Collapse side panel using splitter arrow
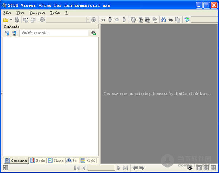The image size is (219, 173). click(2, 94)
